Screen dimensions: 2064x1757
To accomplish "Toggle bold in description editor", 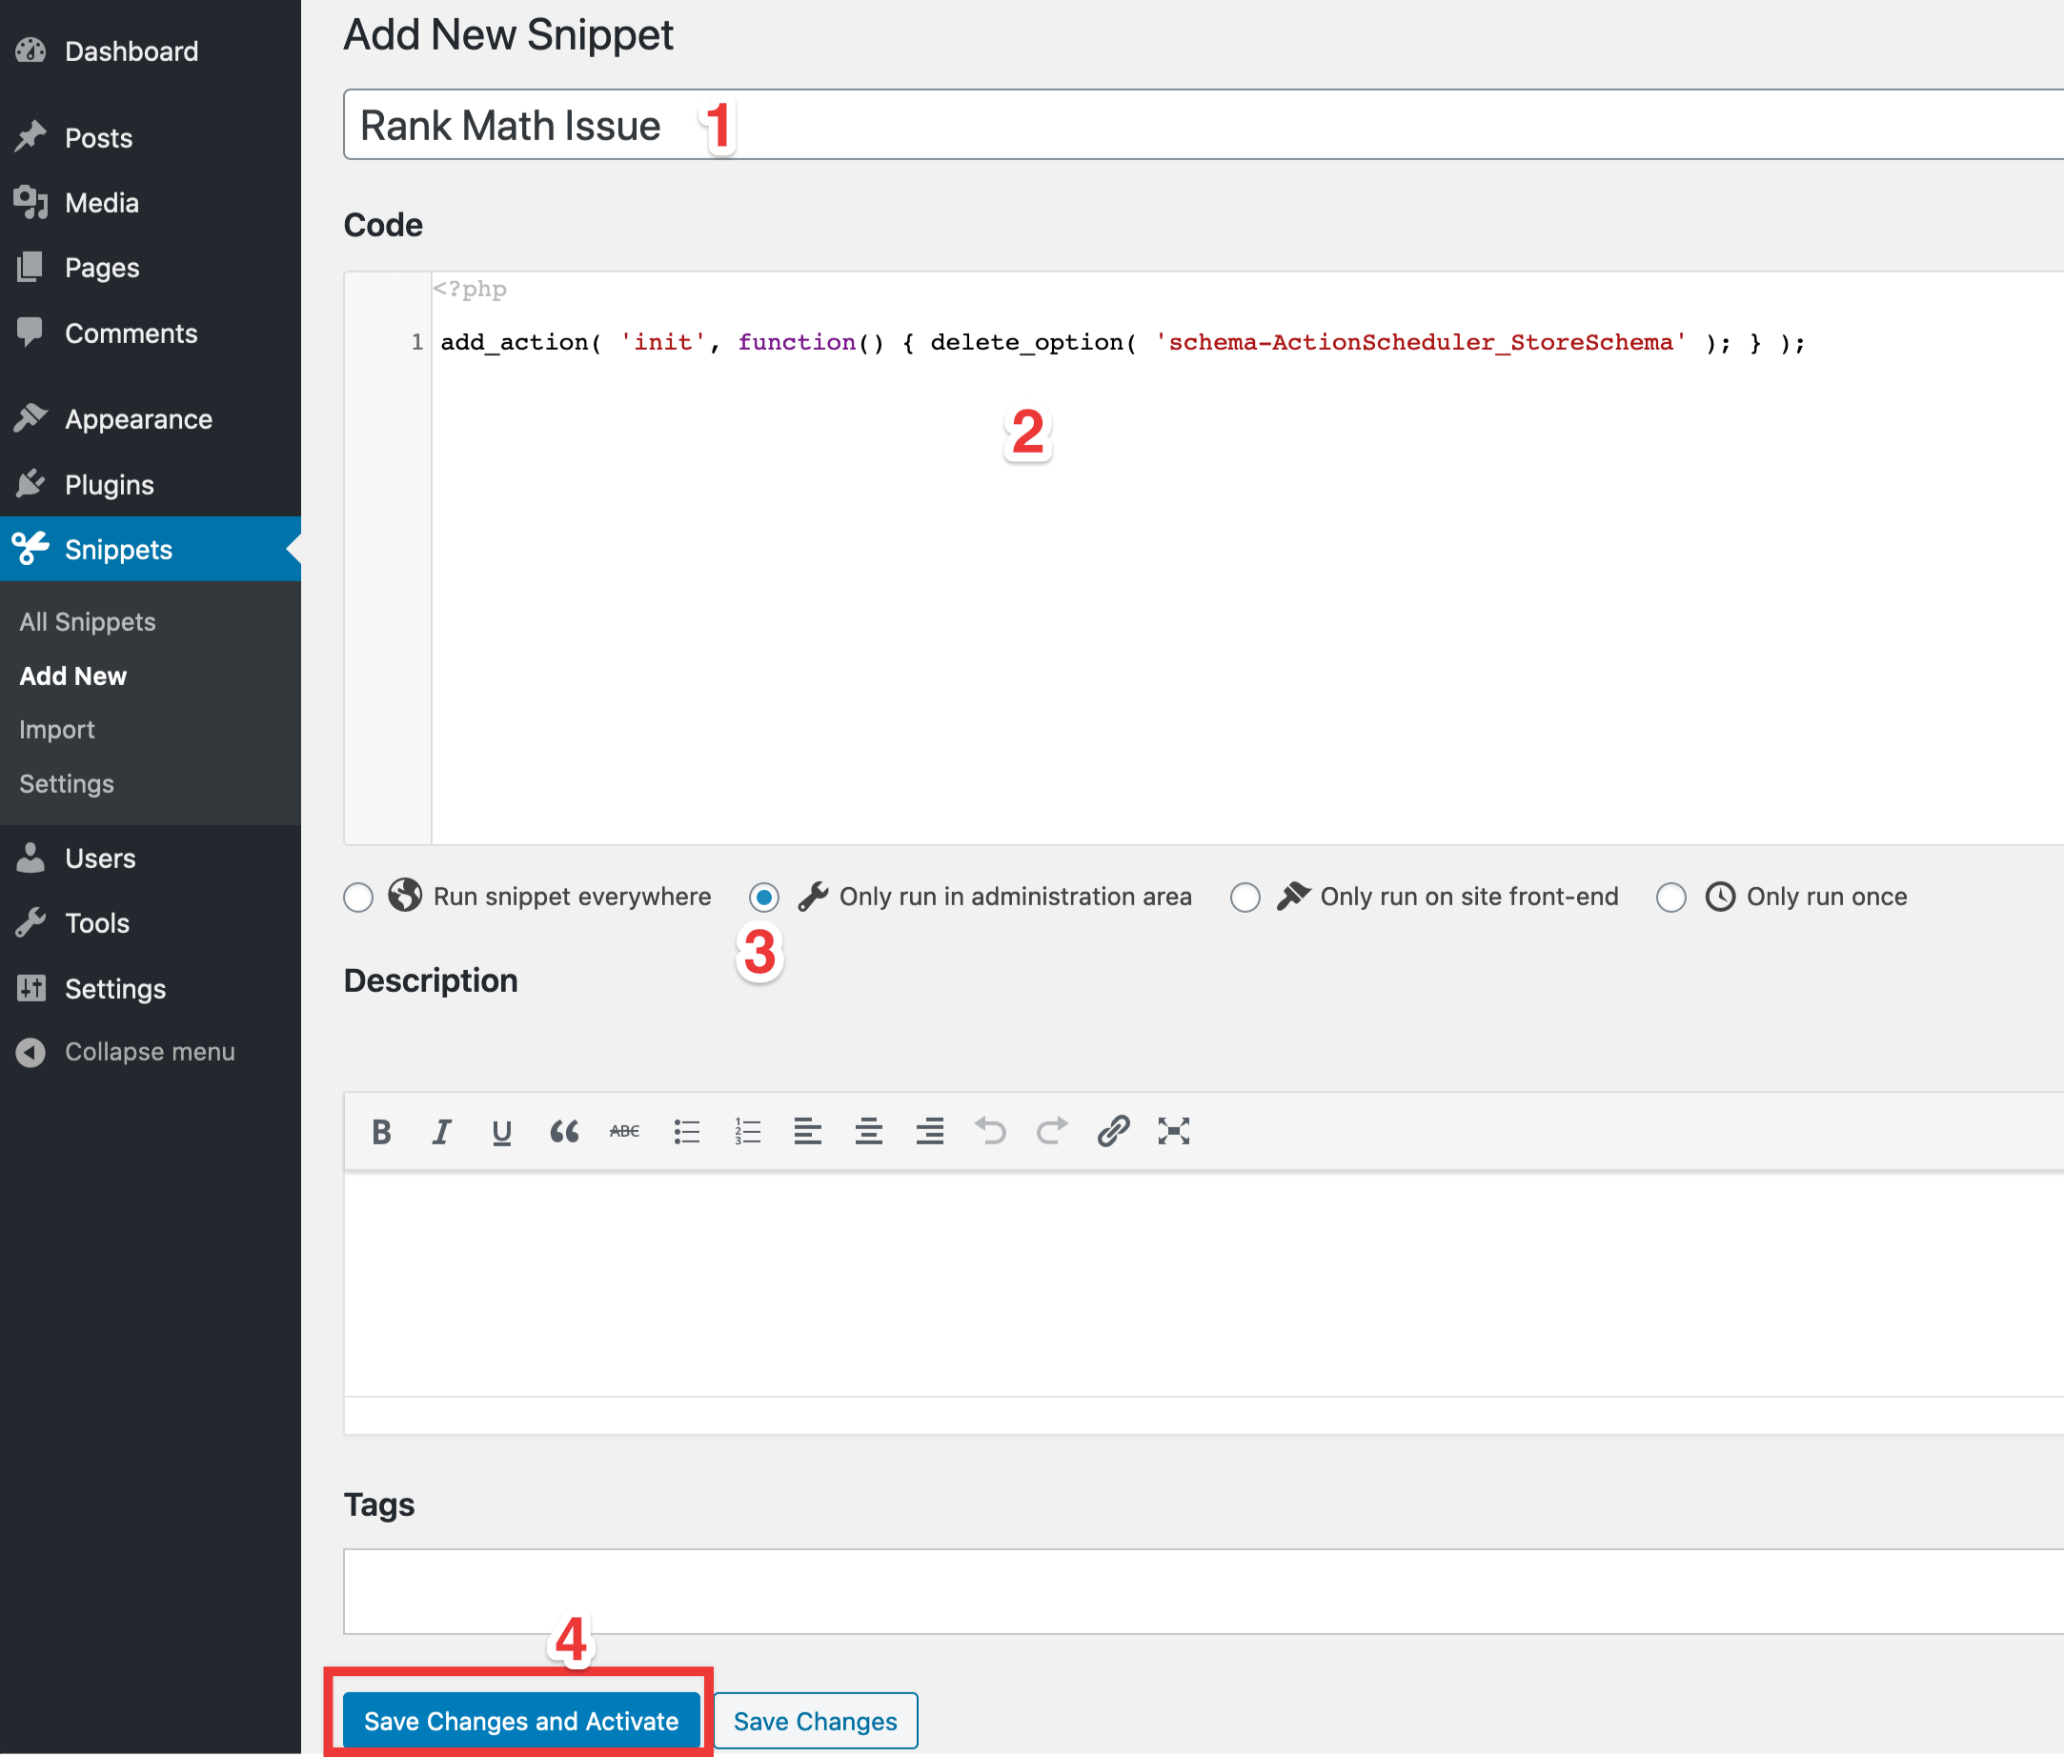I will coord(380,1132).
